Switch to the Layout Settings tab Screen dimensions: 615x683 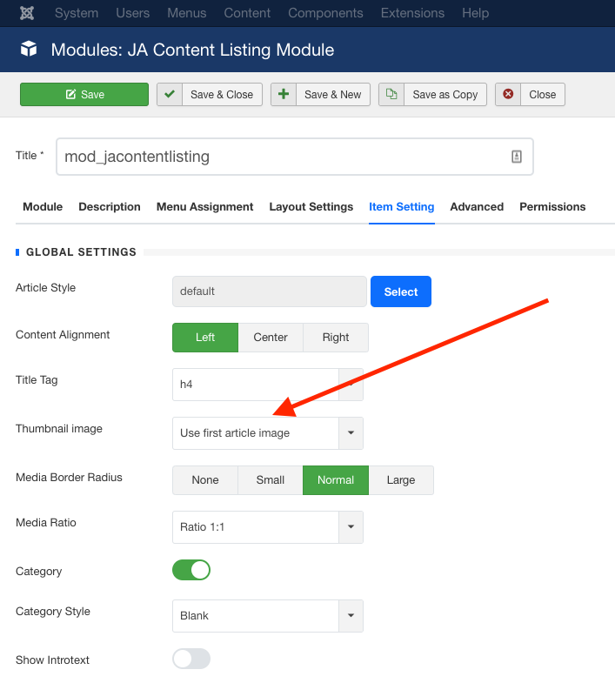point(311,207)
